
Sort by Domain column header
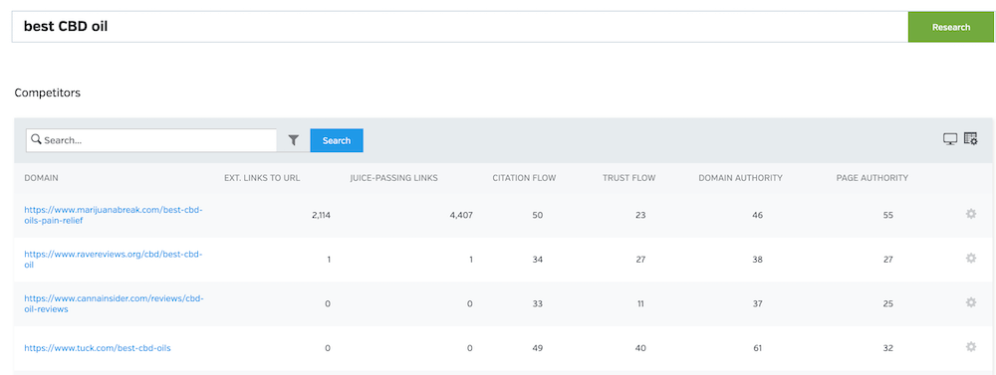(41, 178)
